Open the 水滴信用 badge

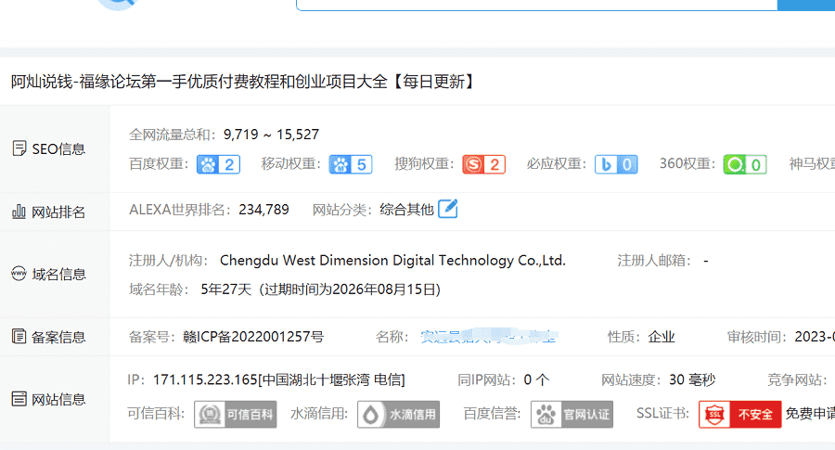(398, 415)
